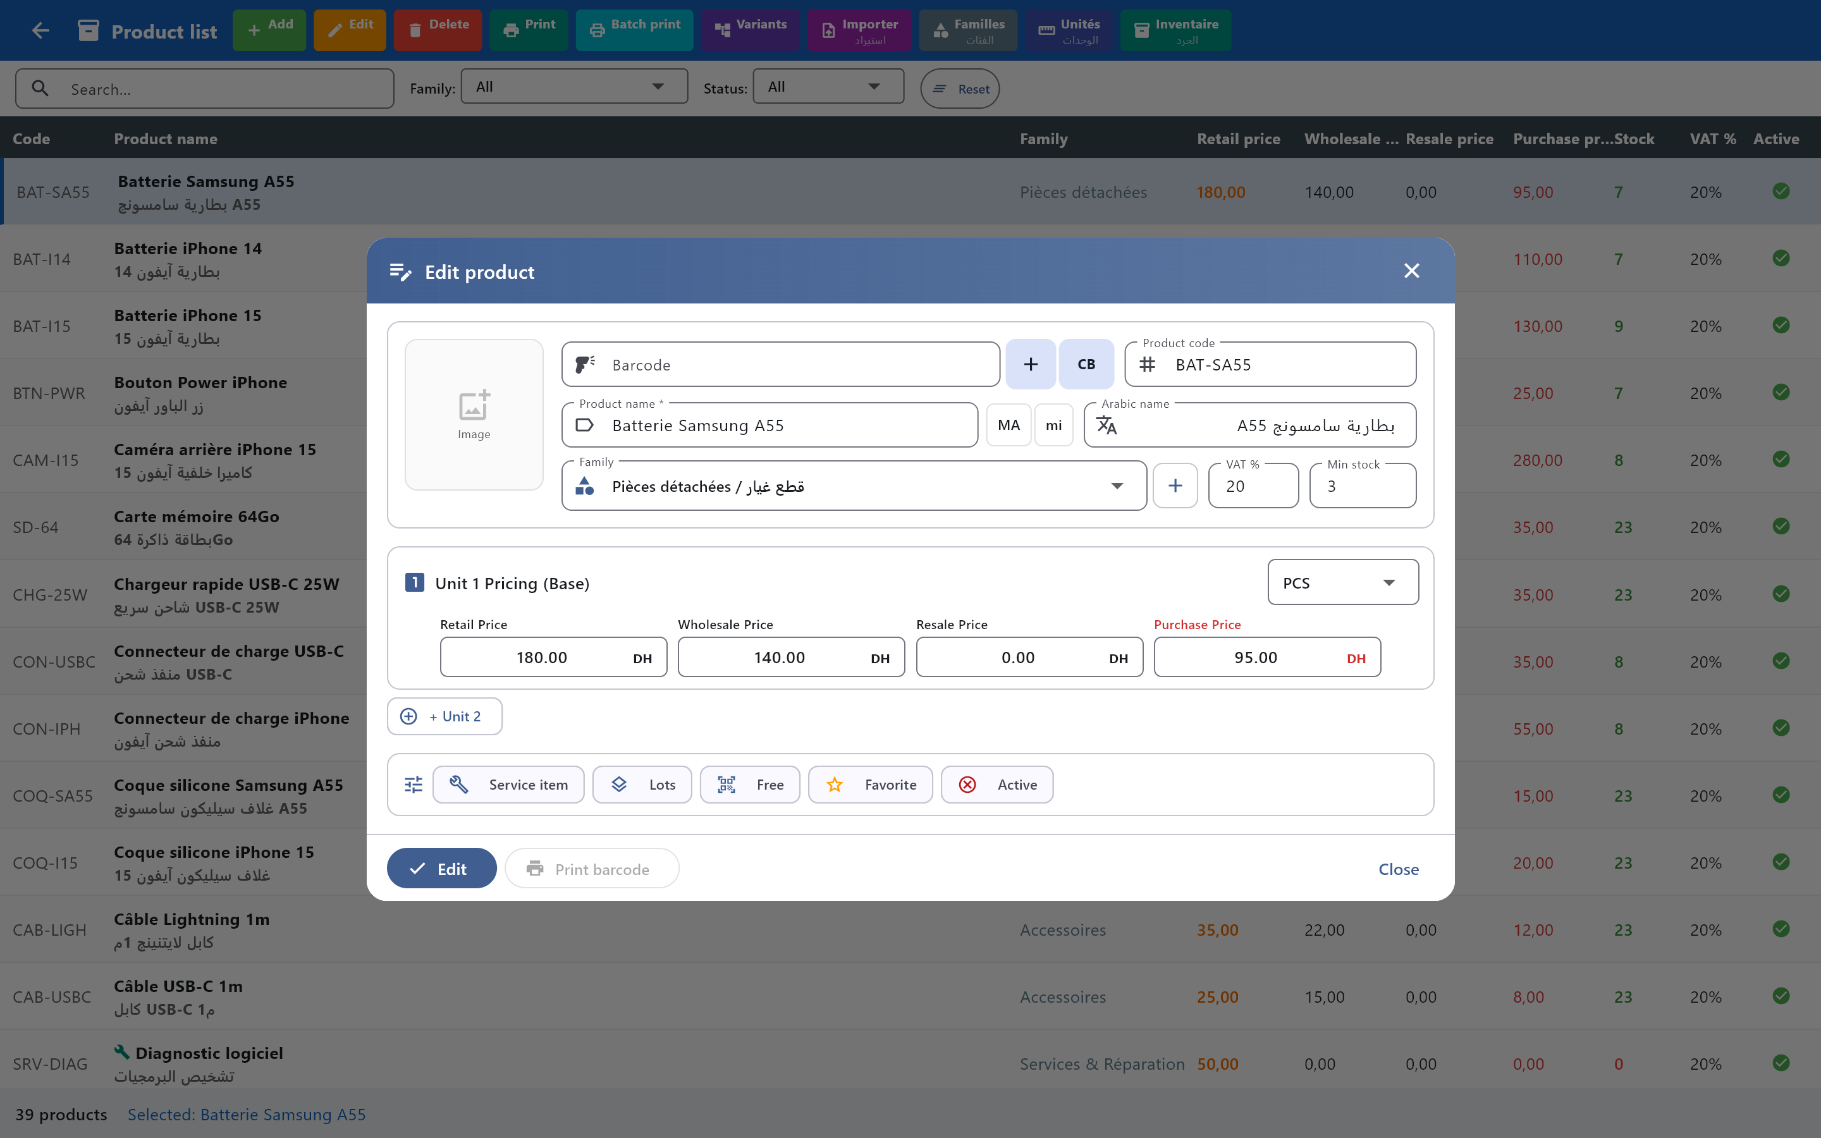
Task: Toggle the Service item option
Action: (508, 784)
